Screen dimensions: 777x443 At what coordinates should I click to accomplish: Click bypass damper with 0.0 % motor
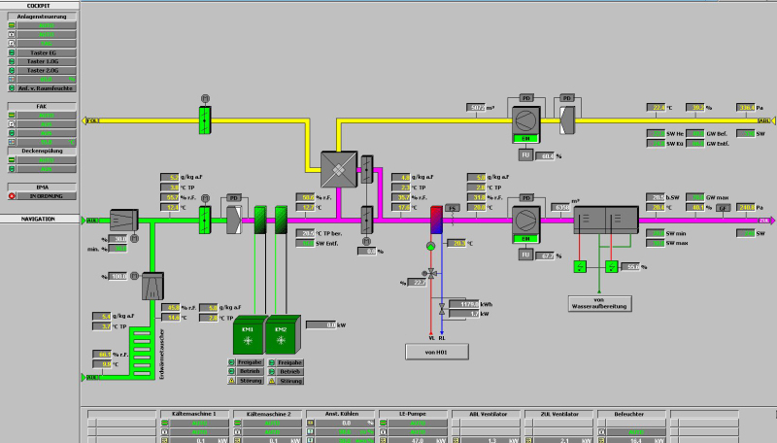click(367, 220)
